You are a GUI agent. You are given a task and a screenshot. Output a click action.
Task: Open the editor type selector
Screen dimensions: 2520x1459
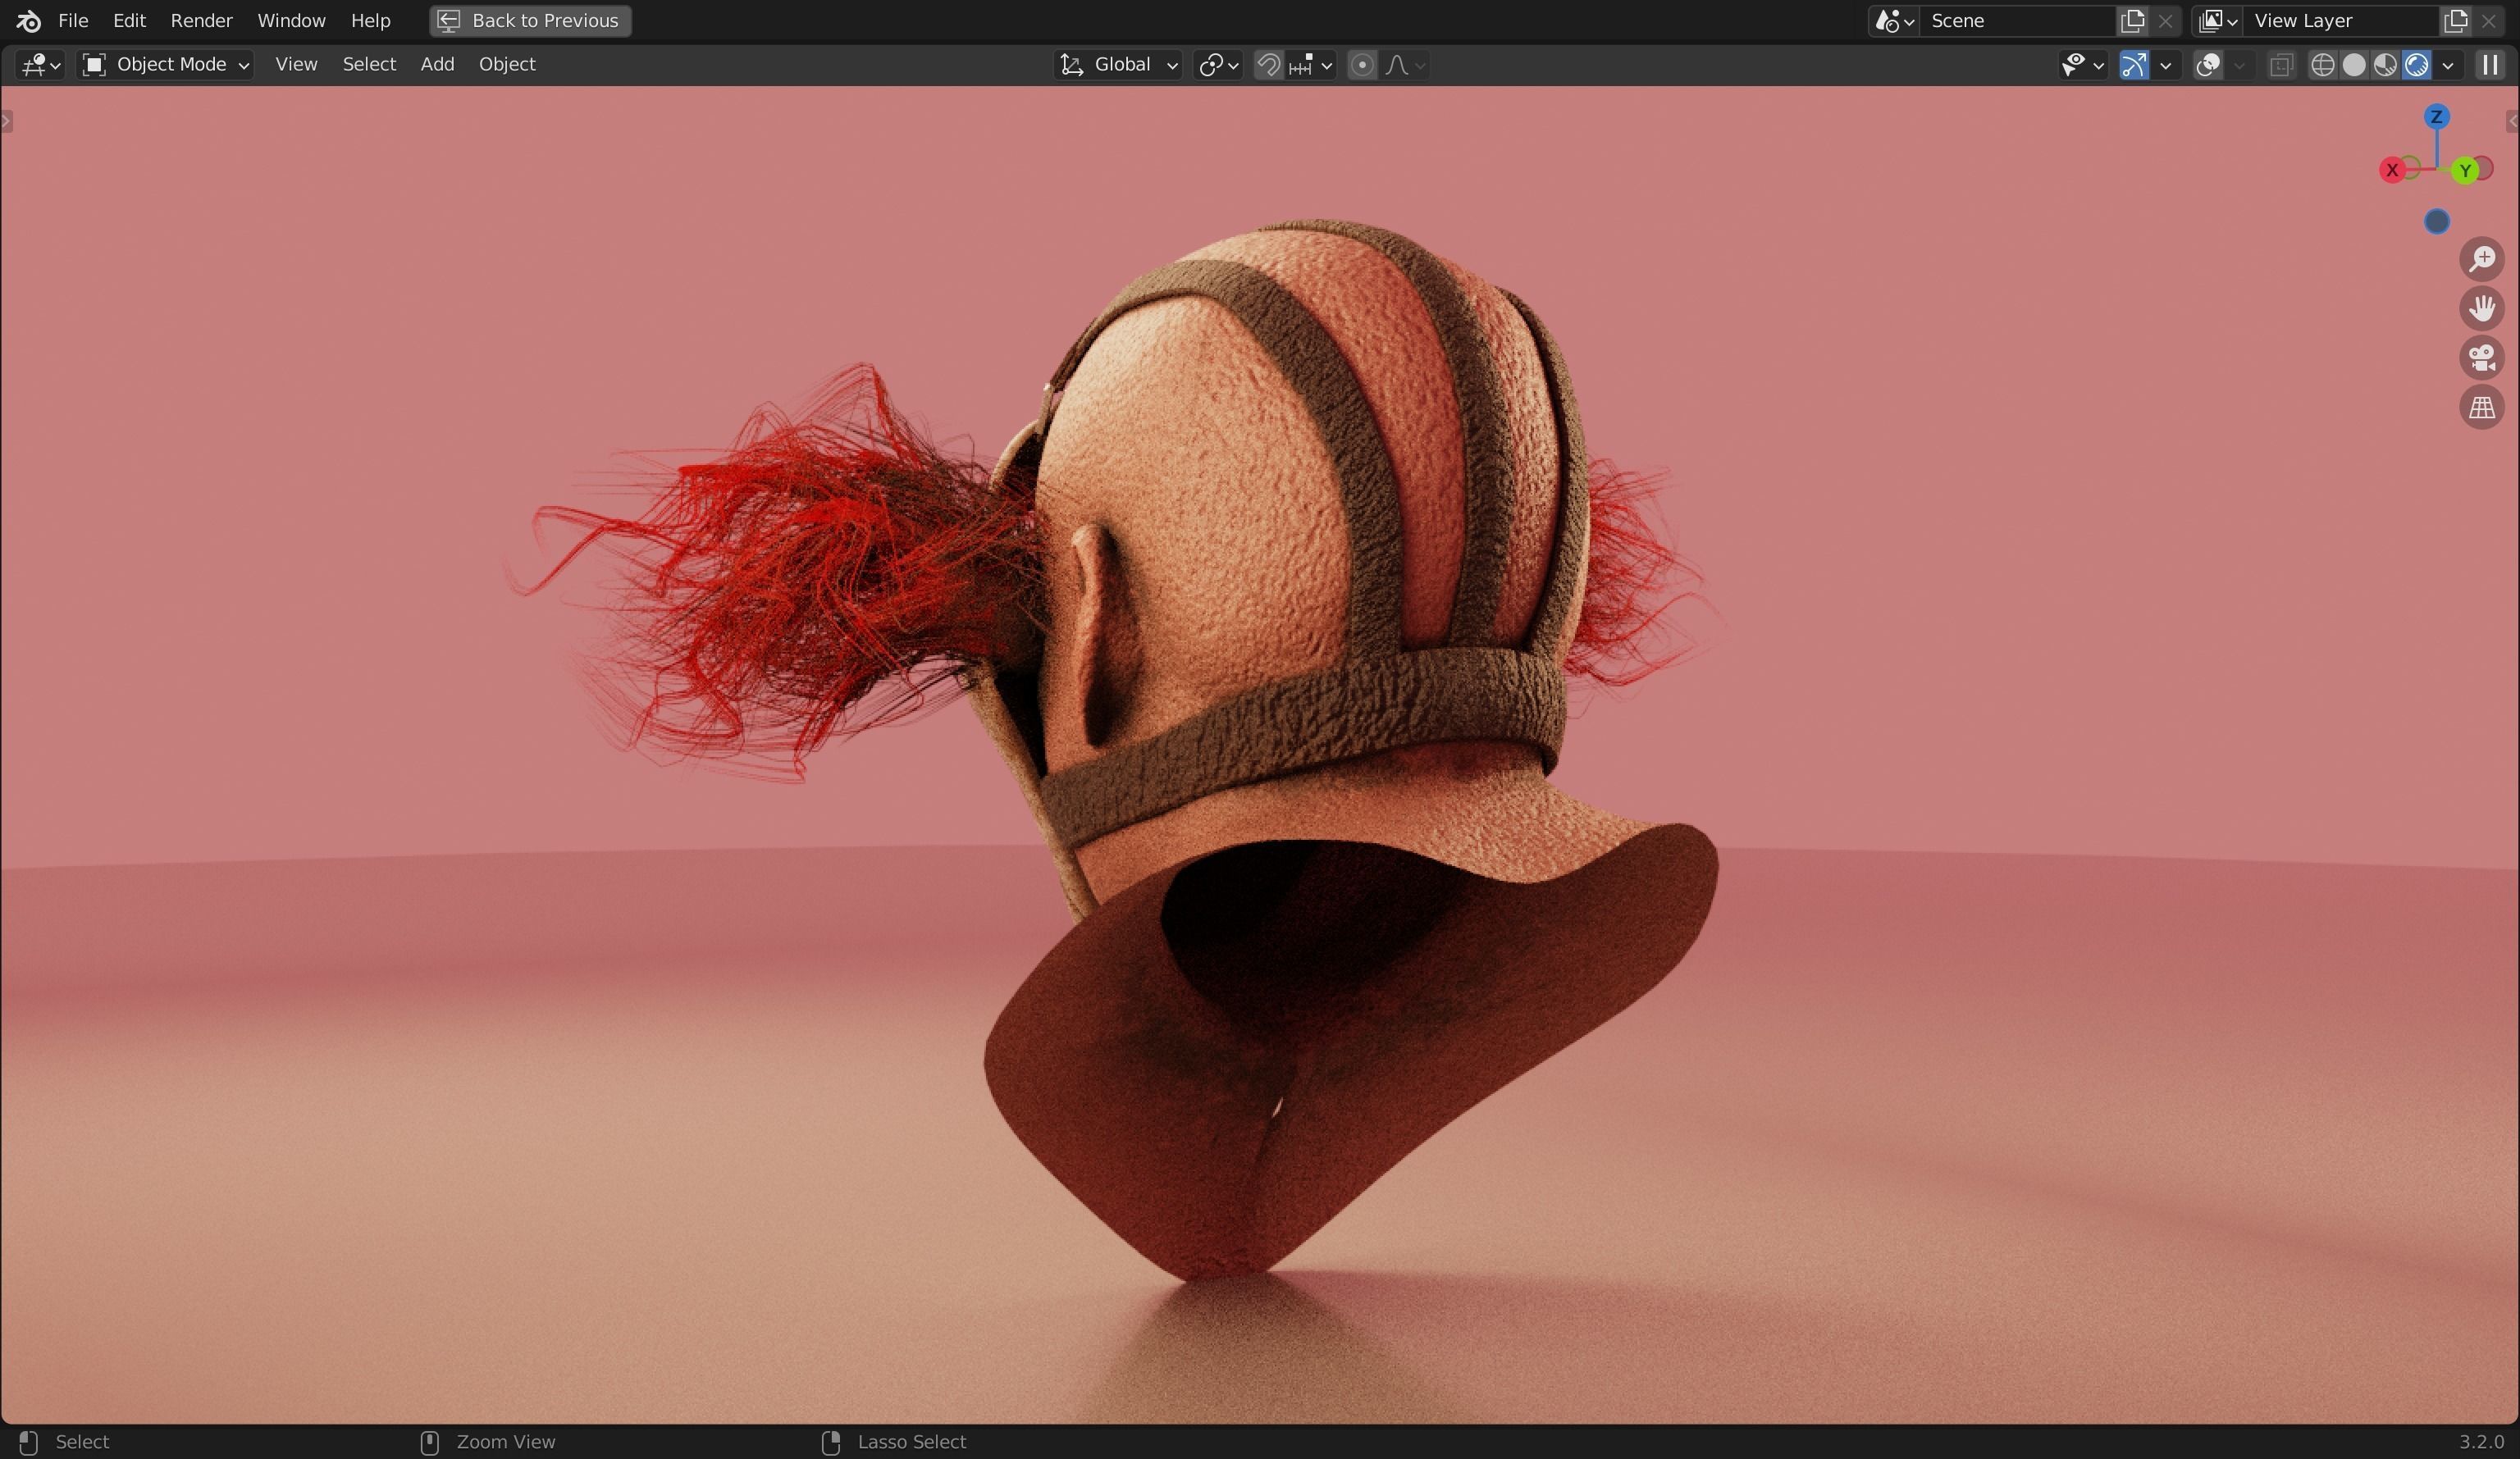(x=36, y=64)
